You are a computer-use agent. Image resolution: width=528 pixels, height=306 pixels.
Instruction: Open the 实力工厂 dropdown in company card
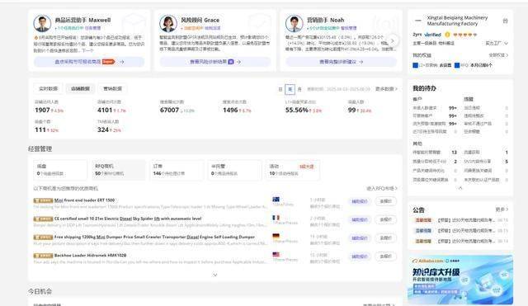pos(497,43)
